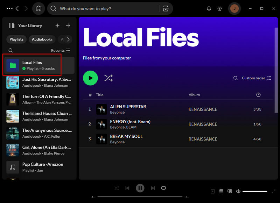
Task: Mute volume with speaker icon
Action: tap(238, 191)
